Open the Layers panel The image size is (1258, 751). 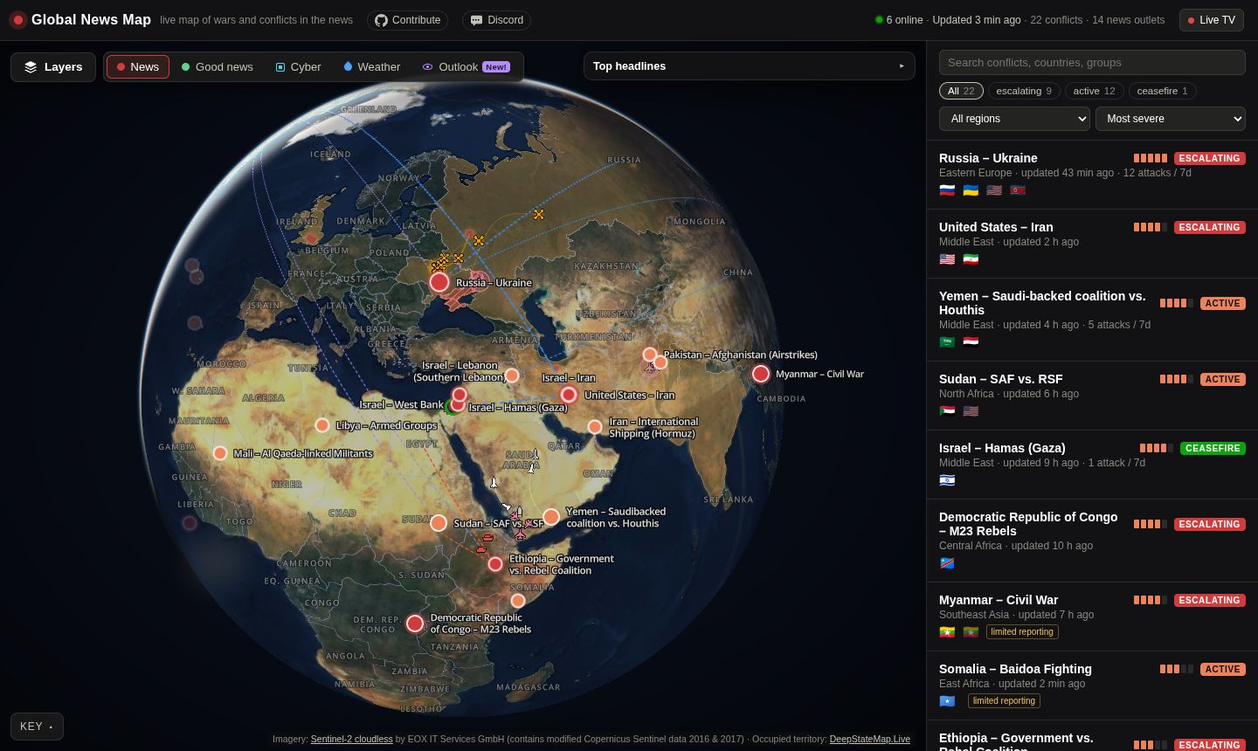tap(53, 67)
